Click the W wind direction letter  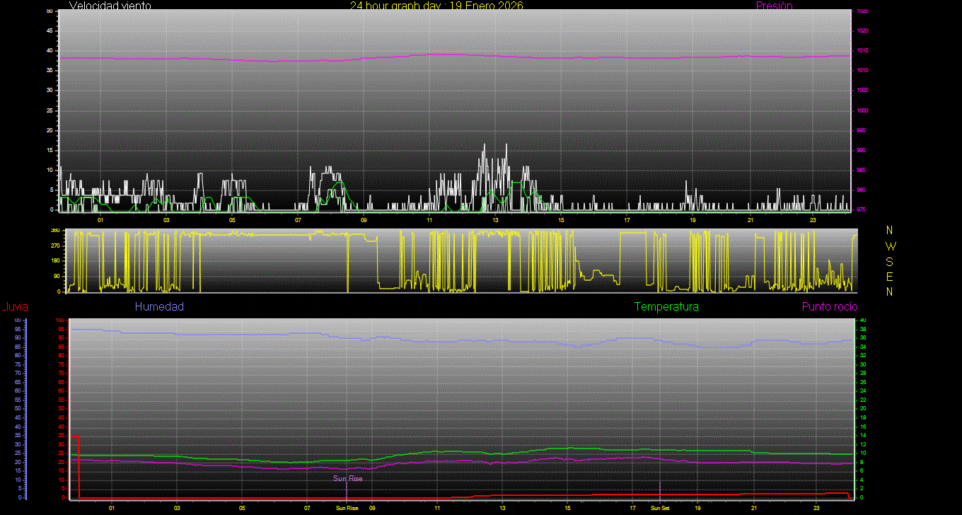coord(890,246)
